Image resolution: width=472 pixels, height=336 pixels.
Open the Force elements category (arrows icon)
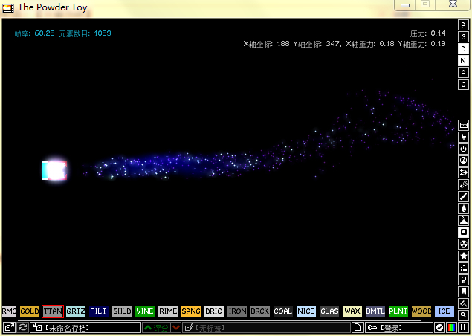point(464,172)
